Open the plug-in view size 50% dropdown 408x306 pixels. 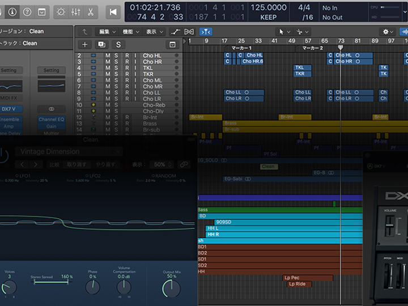(161, 164)
